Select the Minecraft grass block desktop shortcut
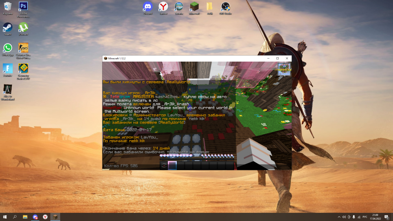The height and width of the screenshot is (221, 393). [x=194, y=8]
